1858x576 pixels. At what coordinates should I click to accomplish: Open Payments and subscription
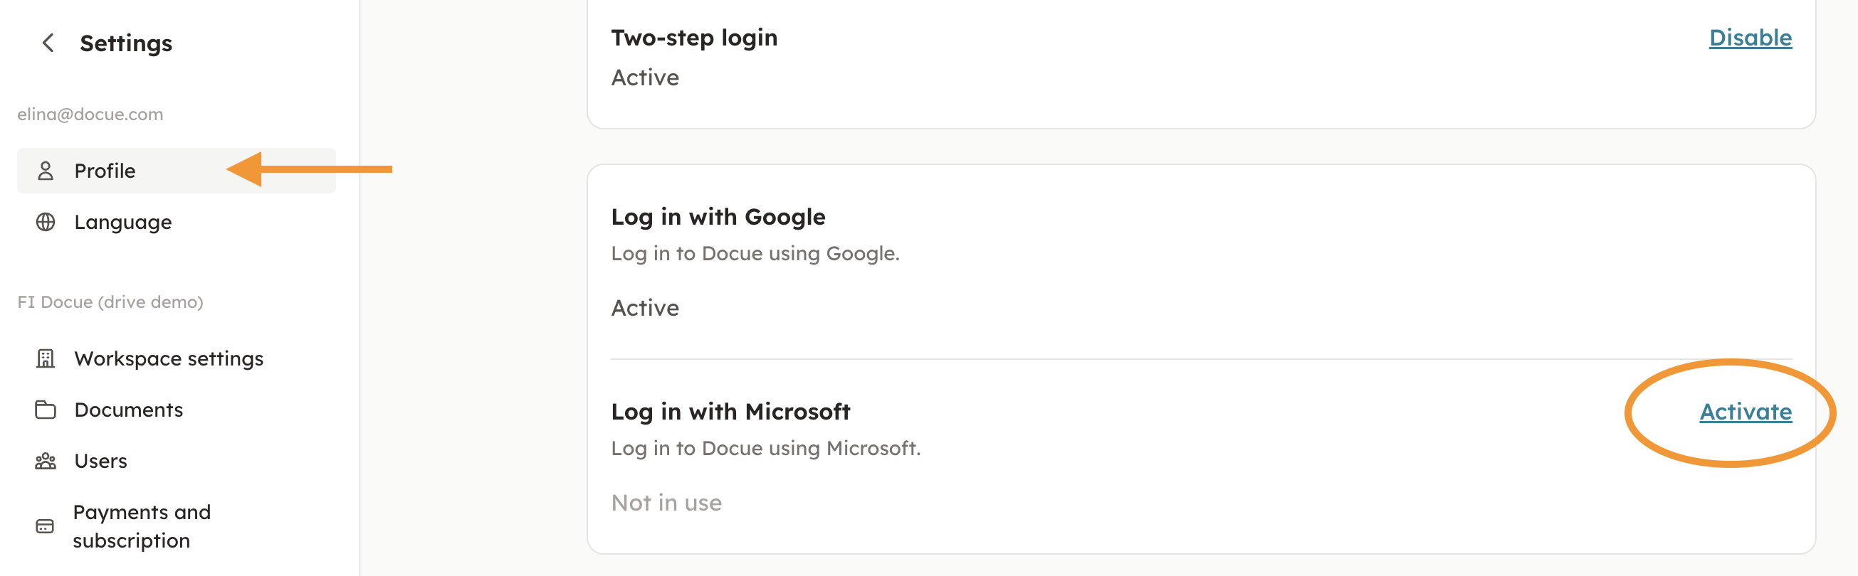click(x=142, y=526)
